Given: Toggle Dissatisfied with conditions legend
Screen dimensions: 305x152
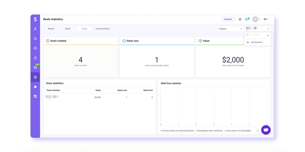Looking at the screenshot, I should click(209, 131).
